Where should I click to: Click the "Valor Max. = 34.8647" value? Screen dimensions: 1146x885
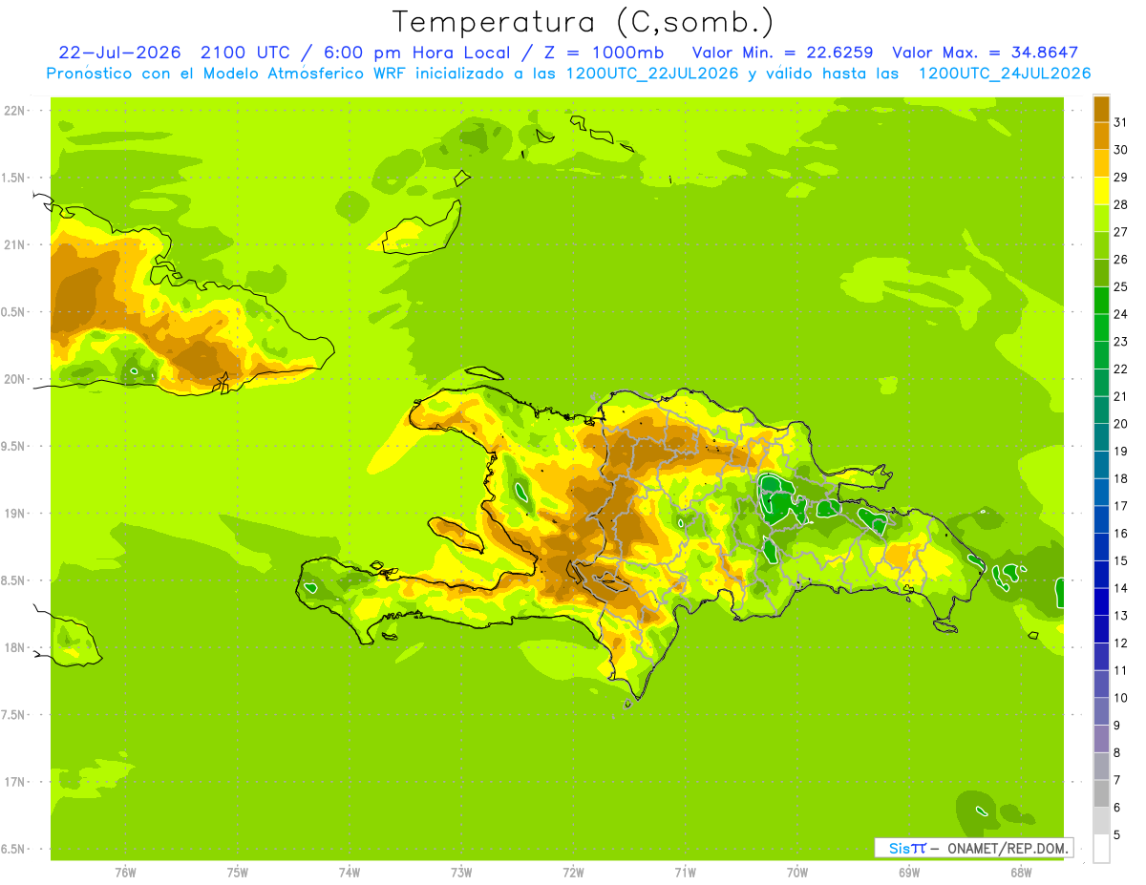(985, 53)
